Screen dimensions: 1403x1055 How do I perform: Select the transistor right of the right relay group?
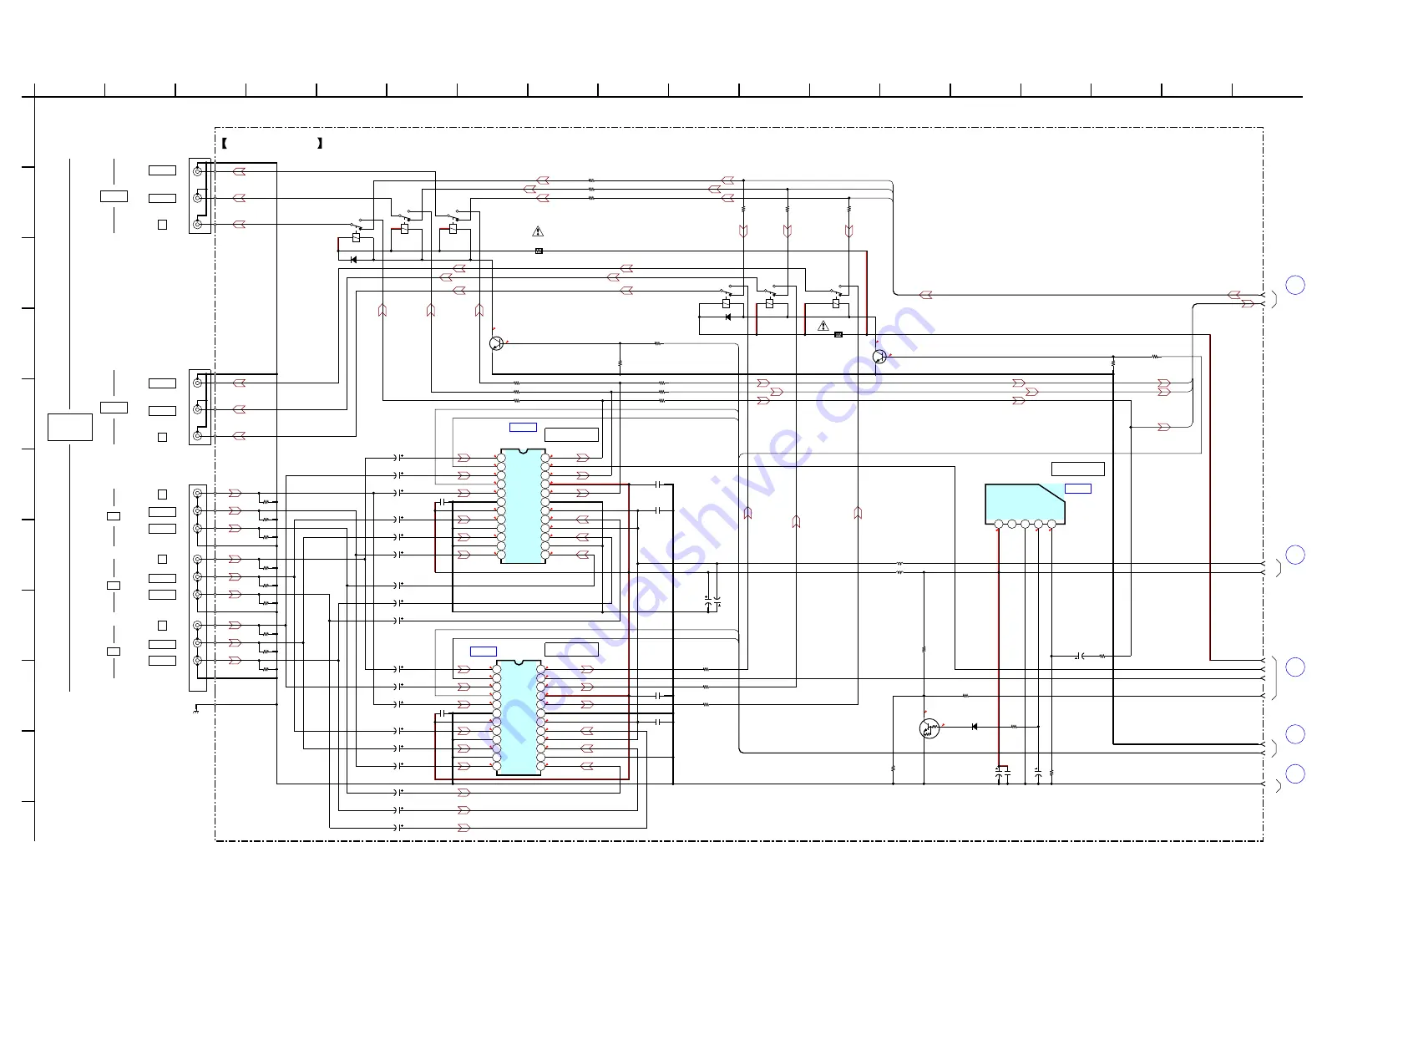tap(879, 357)
